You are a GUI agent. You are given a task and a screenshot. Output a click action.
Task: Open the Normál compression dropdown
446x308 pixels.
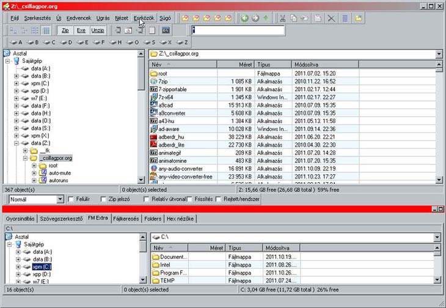pos(60,199)
